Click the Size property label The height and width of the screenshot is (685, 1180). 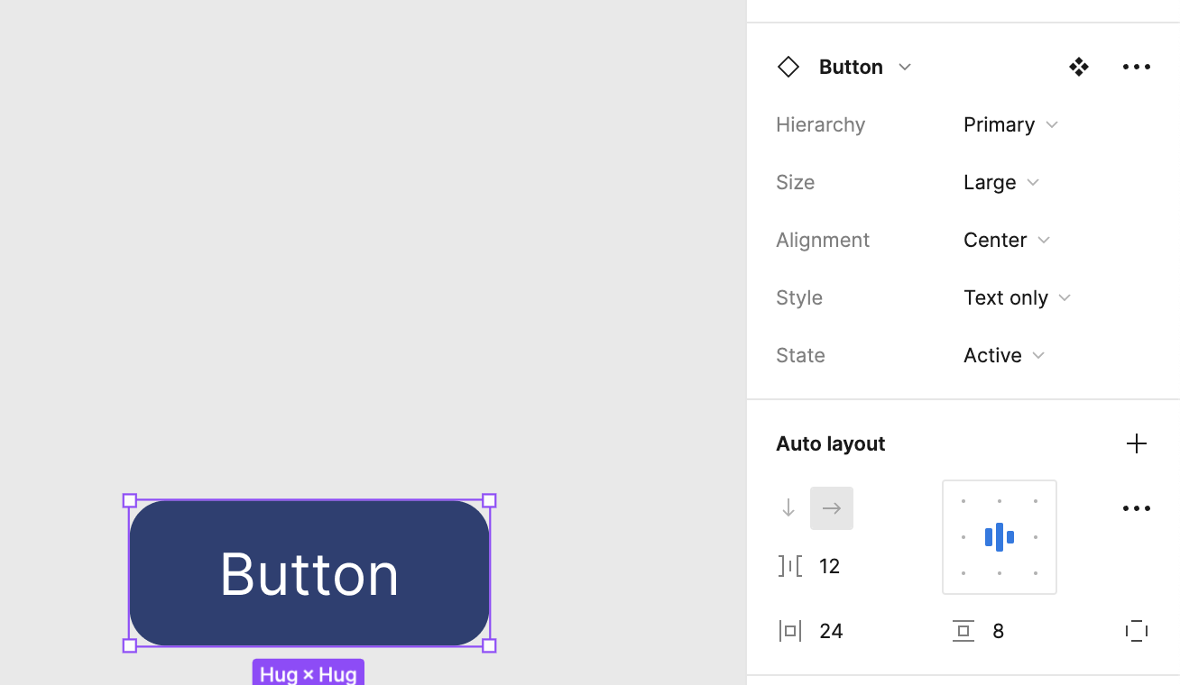tap(795, 182)
